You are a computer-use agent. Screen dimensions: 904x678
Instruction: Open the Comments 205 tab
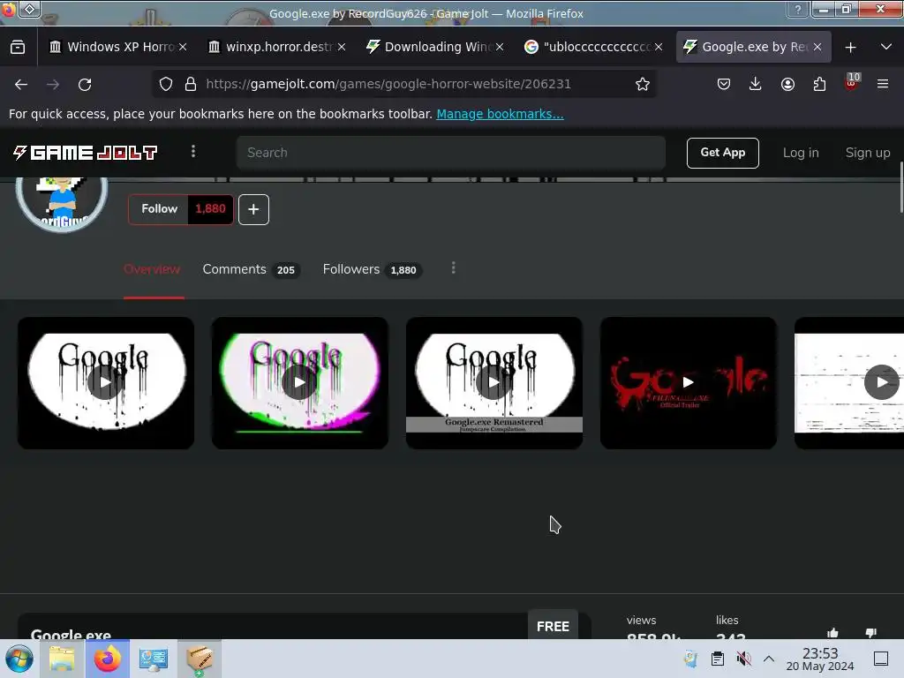click(252, 269)
